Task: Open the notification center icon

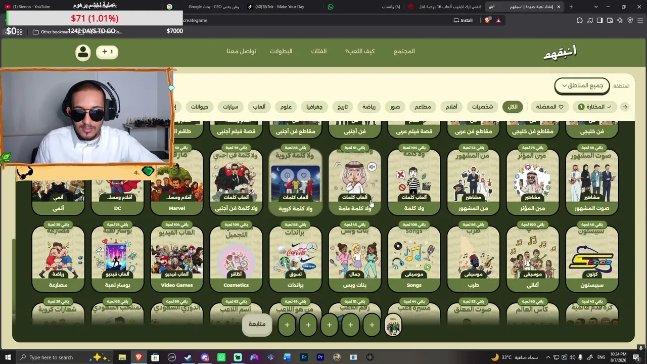Action: 636,357
